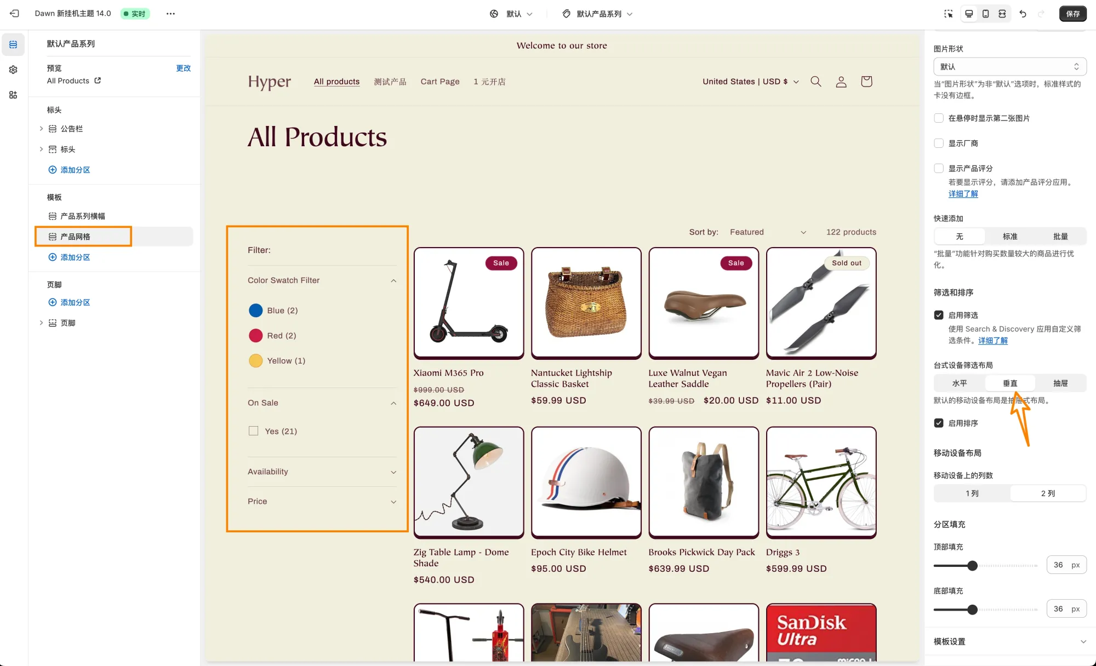Open the app embeds icon in left rail
1096x666 pixels.
13,95
